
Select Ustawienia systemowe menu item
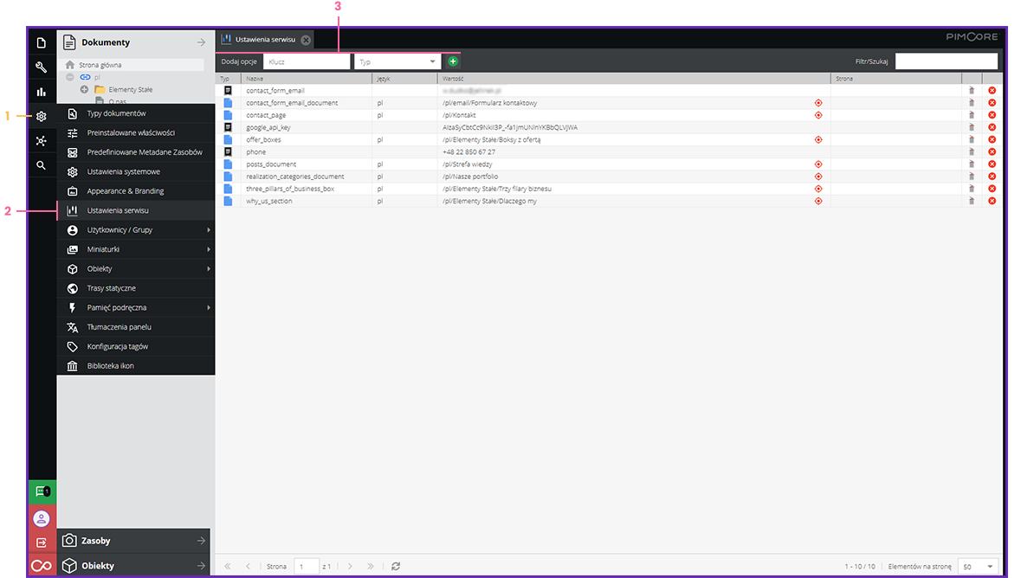pos(123,172)
